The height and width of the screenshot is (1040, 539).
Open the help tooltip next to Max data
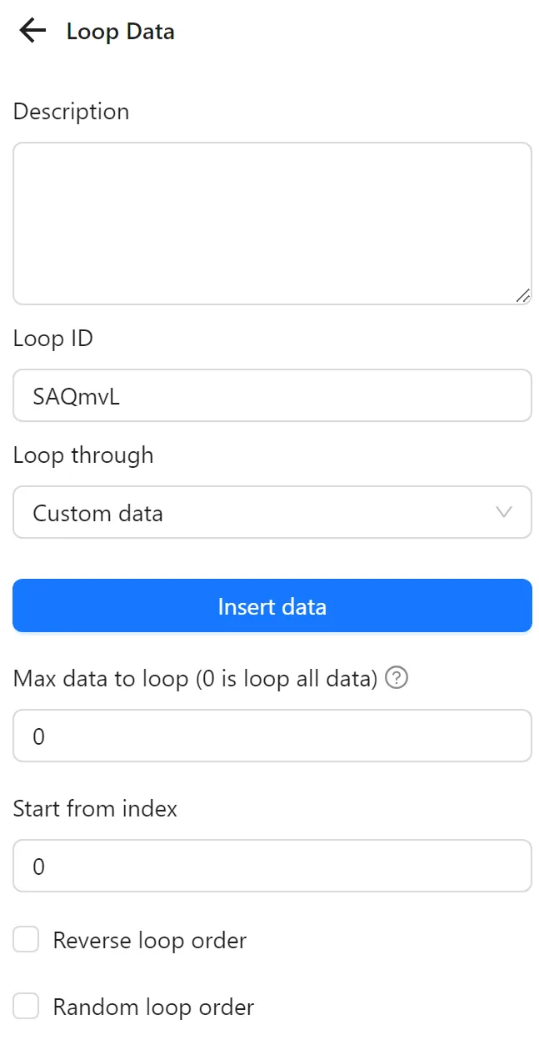click(x=397, y=678)
